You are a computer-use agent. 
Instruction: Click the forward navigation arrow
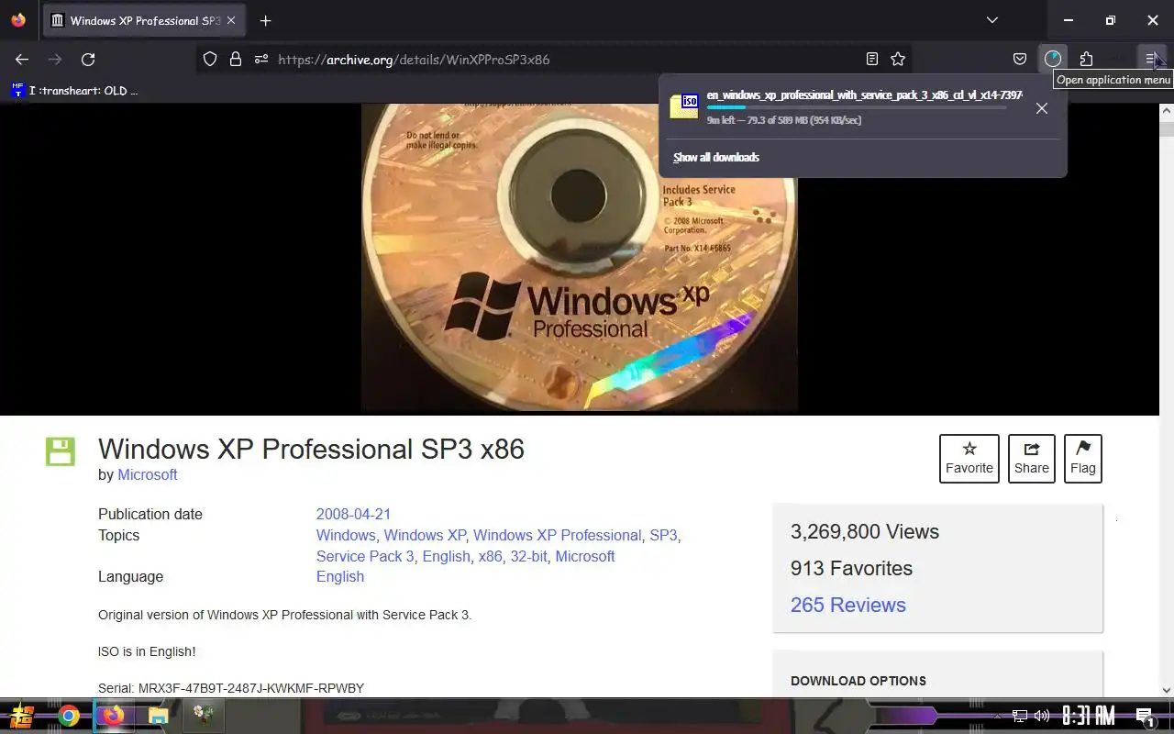click(x=55, y=59)
